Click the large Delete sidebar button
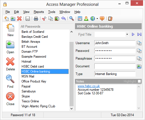 pos(10,64)
